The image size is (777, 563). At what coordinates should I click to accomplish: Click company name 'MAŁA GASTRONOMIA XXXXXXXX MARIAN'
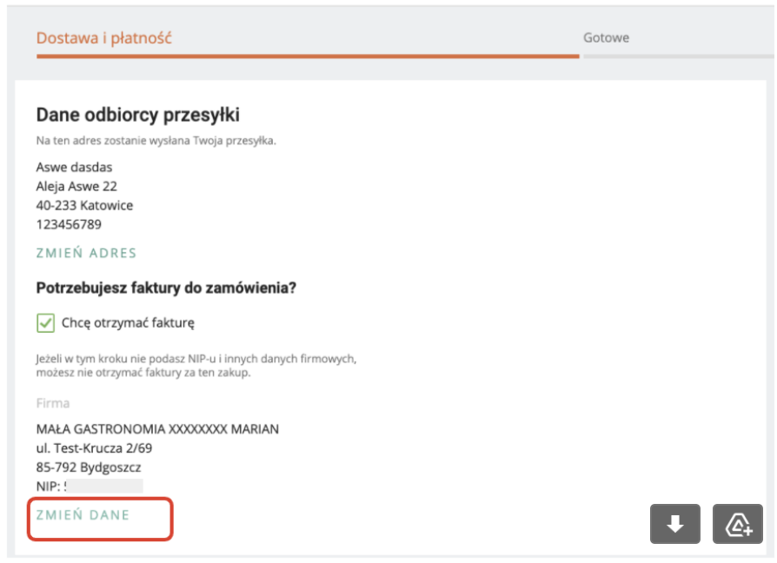(157, 429)
